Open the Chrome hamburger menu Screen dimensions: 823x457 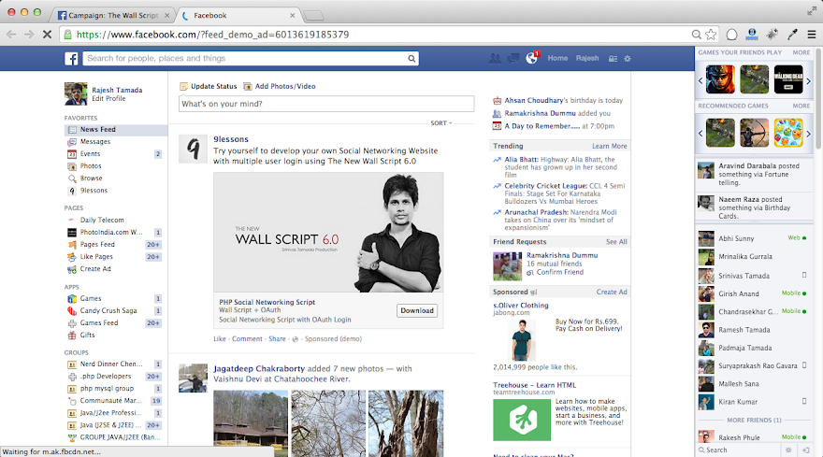(812, 35)
